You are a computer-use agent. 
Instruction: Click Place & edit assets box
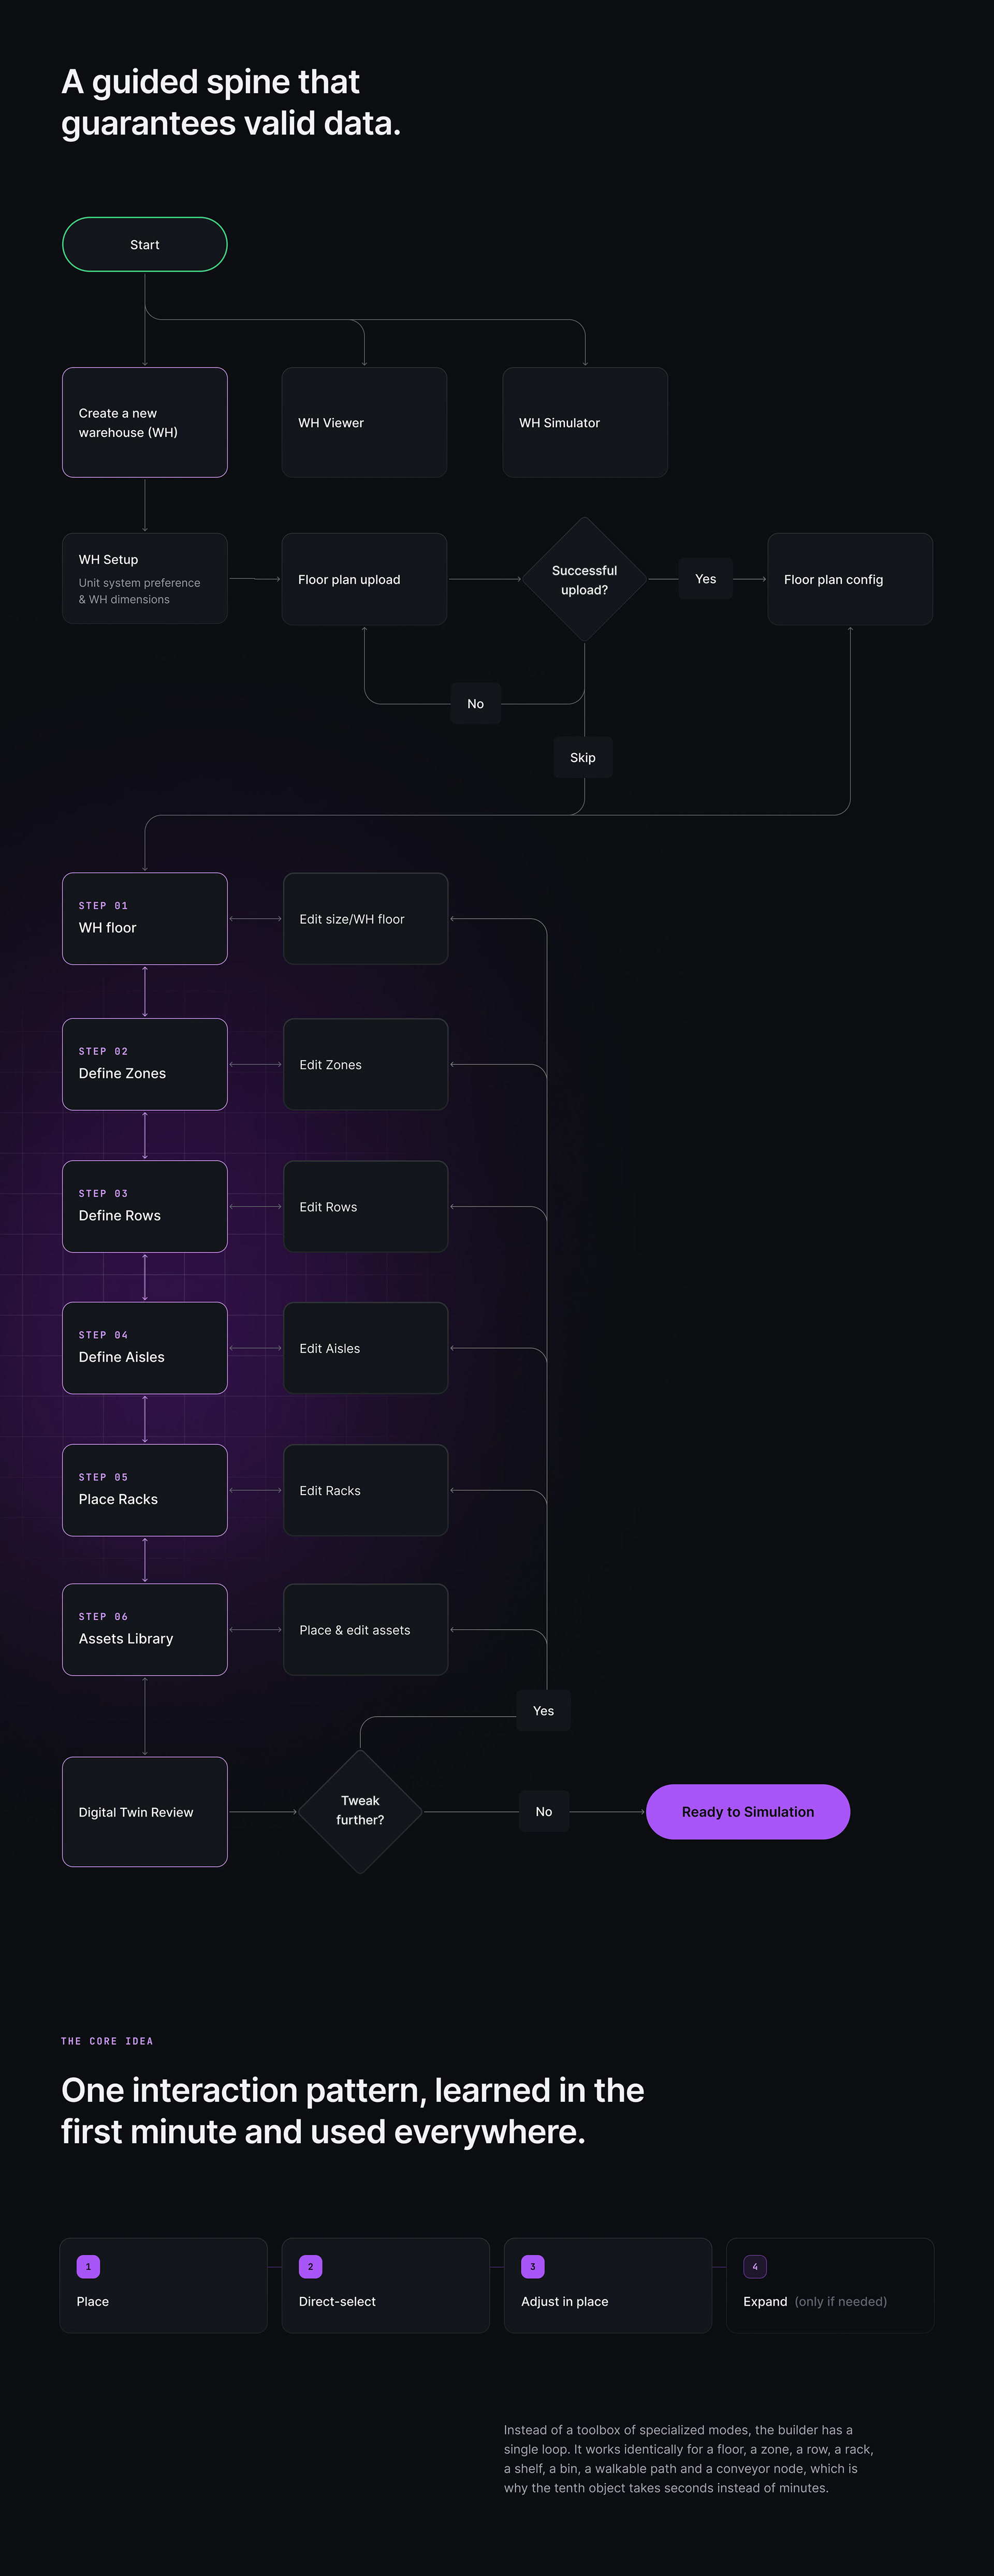pyautogui.click(x=366, y=1629)
